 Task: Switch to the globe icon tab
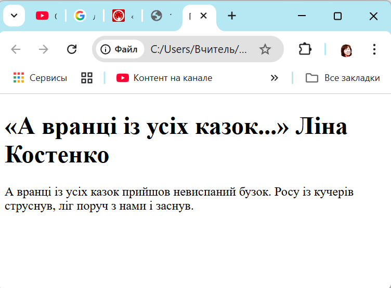tap(160, 16)
